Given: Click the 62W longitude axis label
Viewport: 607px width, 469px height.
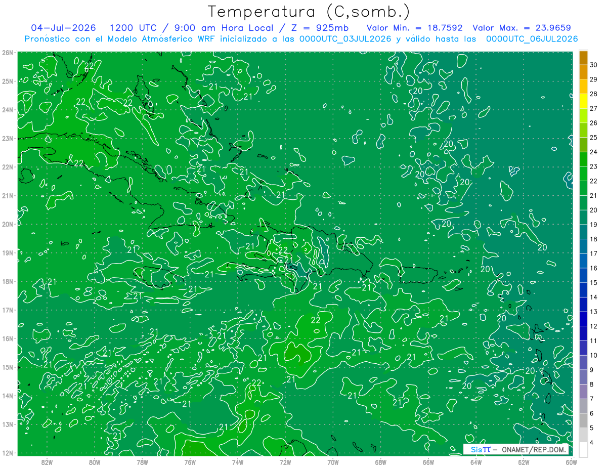Looking at the screenshot, I should (x=524, y=462).
